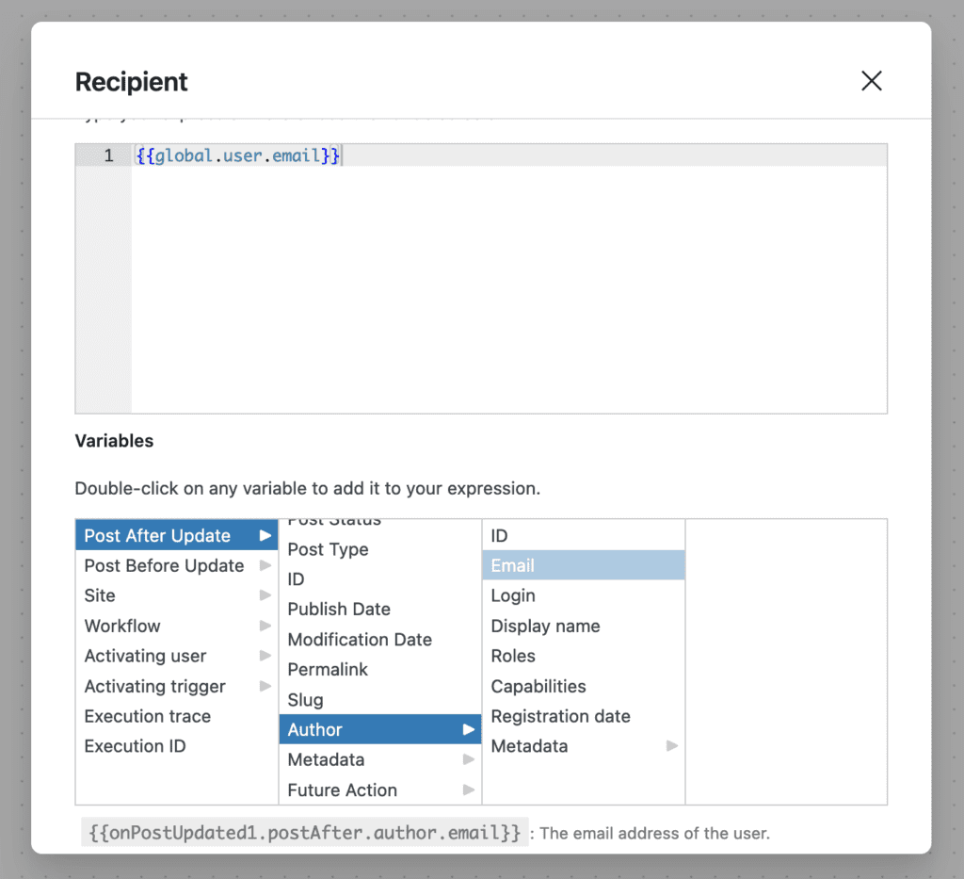Viewport: 964px width, 879px height.
Task: Close the Recipient dialog
Action: coord(871,81)
